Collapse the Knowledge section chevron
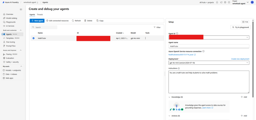Screen dimensions: 256x120 (169, 97)
